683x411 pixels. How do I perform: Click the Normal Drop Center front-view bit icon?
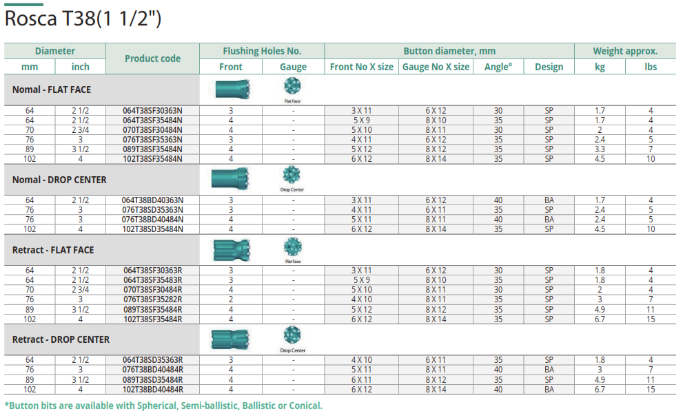pos(292,175)
